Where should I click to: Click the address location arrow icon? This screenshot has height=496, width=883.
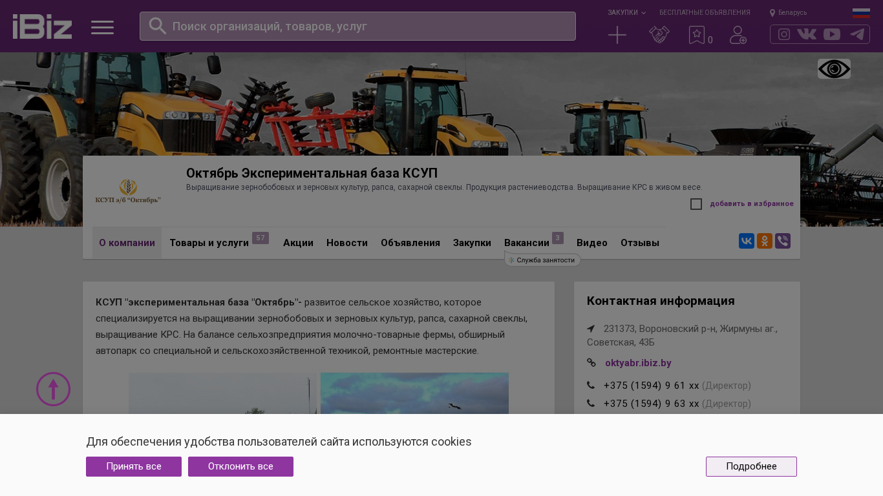(591, 329)
